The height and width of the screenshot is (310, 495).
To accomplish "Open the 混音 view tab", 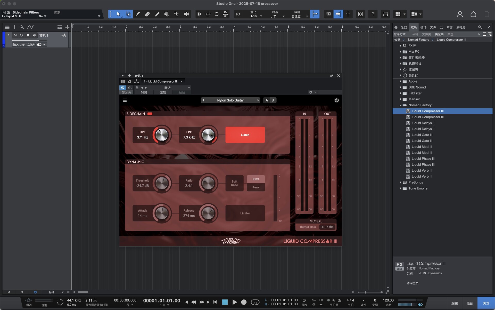I will 470,303.
